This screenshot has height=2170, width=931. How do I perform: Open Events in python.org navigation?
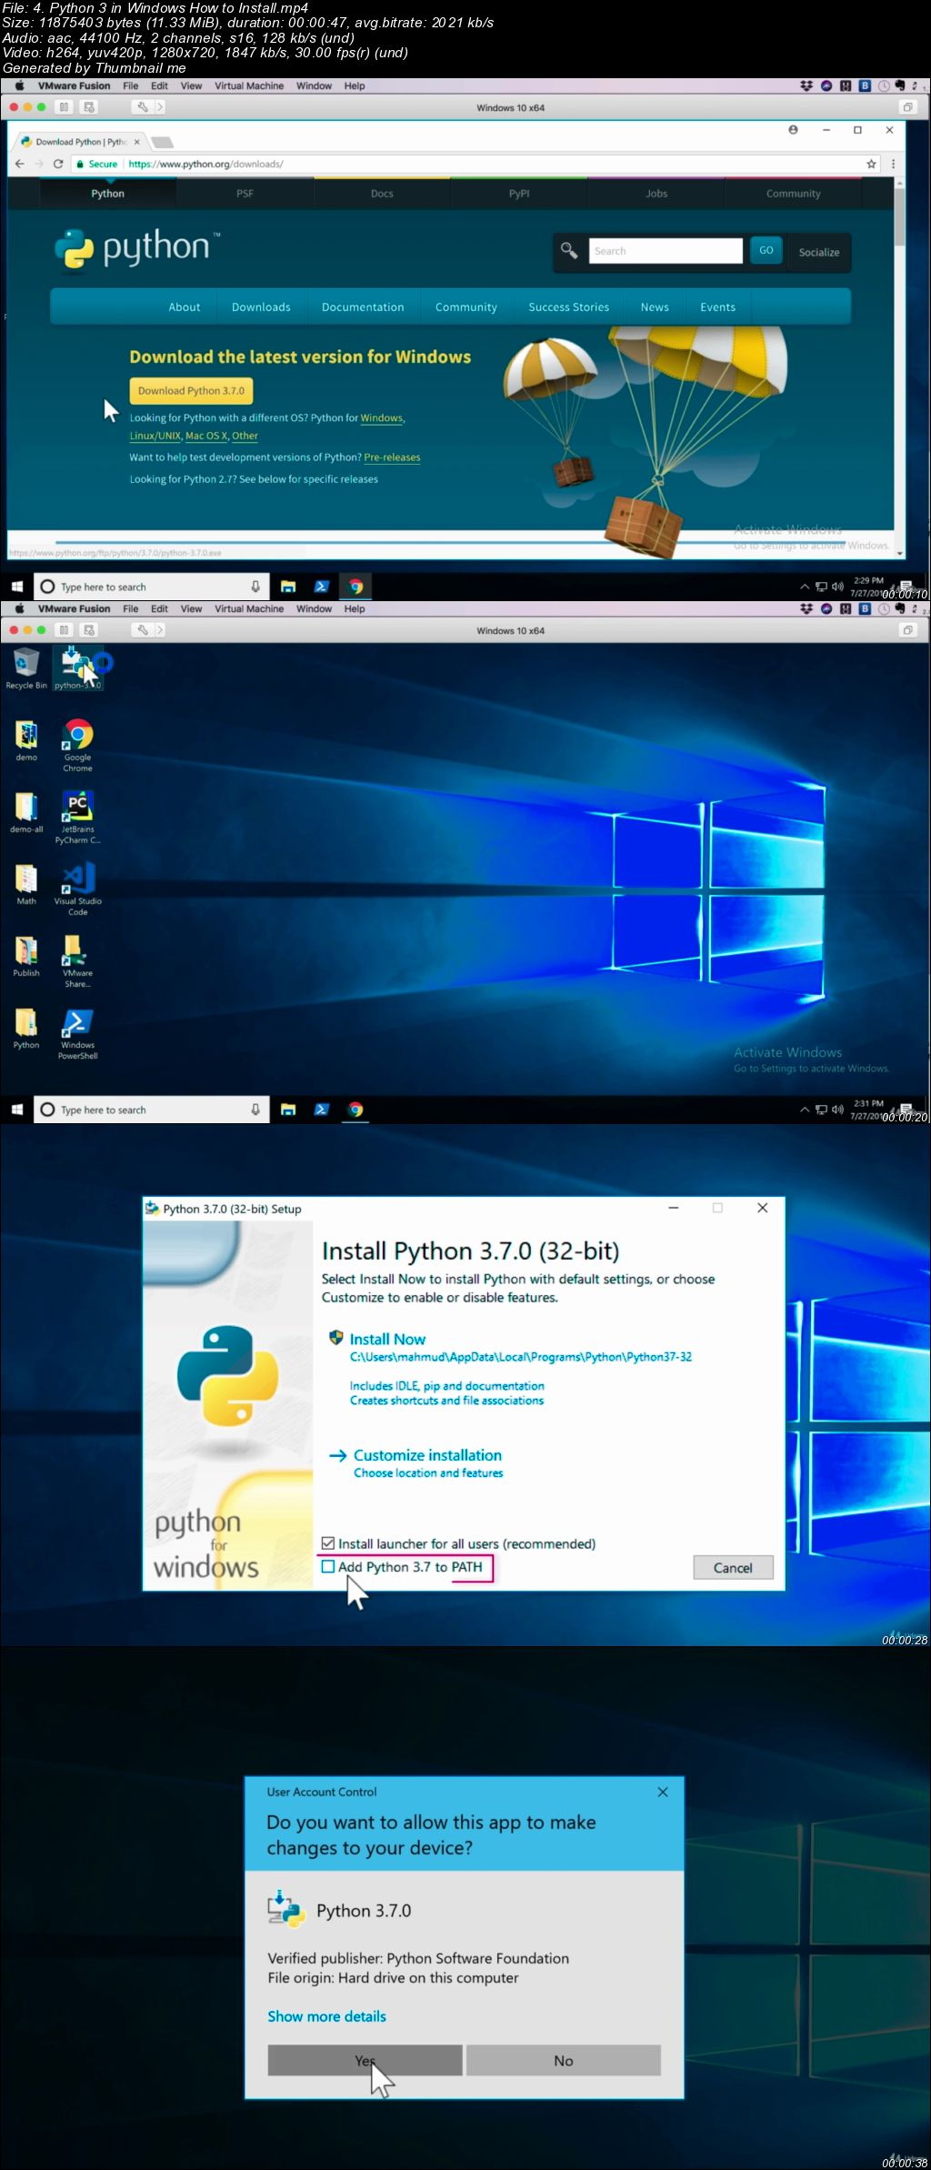[x=717, y=307]
